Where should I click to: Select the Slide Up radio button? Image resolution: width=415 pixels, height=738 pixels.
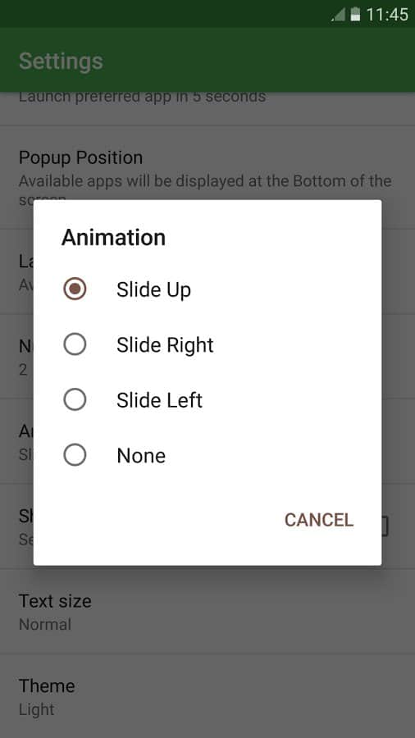pos(75,289)
